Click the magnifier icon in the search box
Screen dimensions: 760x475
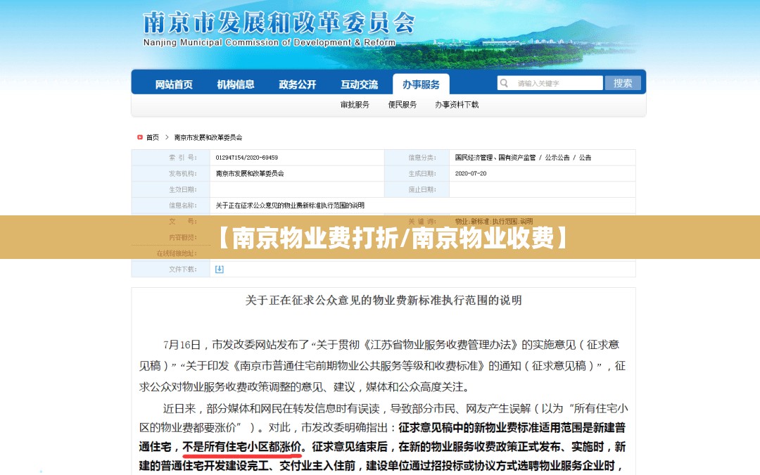point(505,83)
